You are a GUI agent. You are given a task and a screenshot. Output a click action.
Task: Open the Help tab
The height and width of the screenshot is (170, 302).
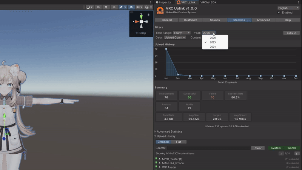tap(288, 20)
